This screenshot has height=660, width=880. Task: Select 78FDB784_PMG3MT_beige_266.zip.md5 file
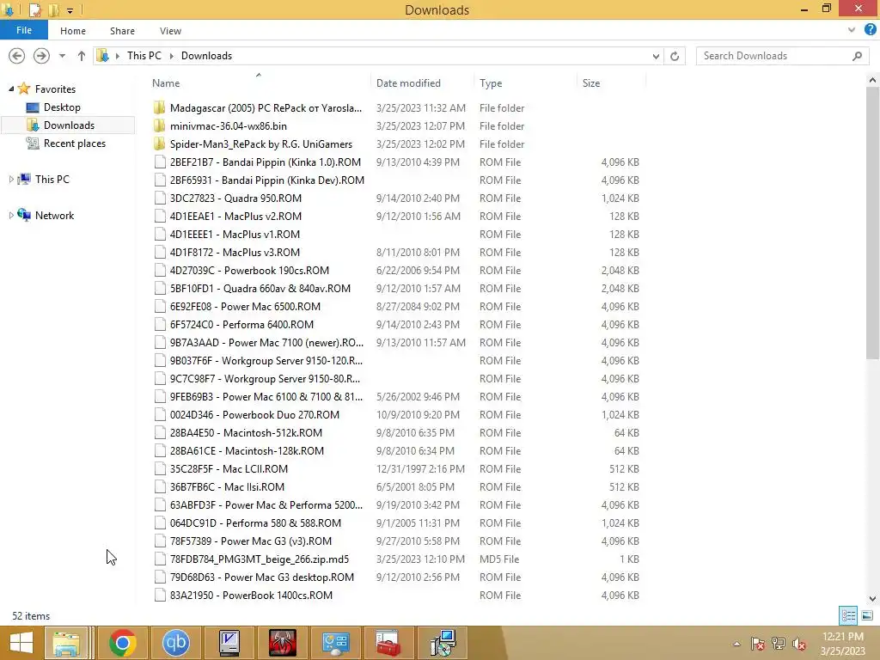coord(260,559)
